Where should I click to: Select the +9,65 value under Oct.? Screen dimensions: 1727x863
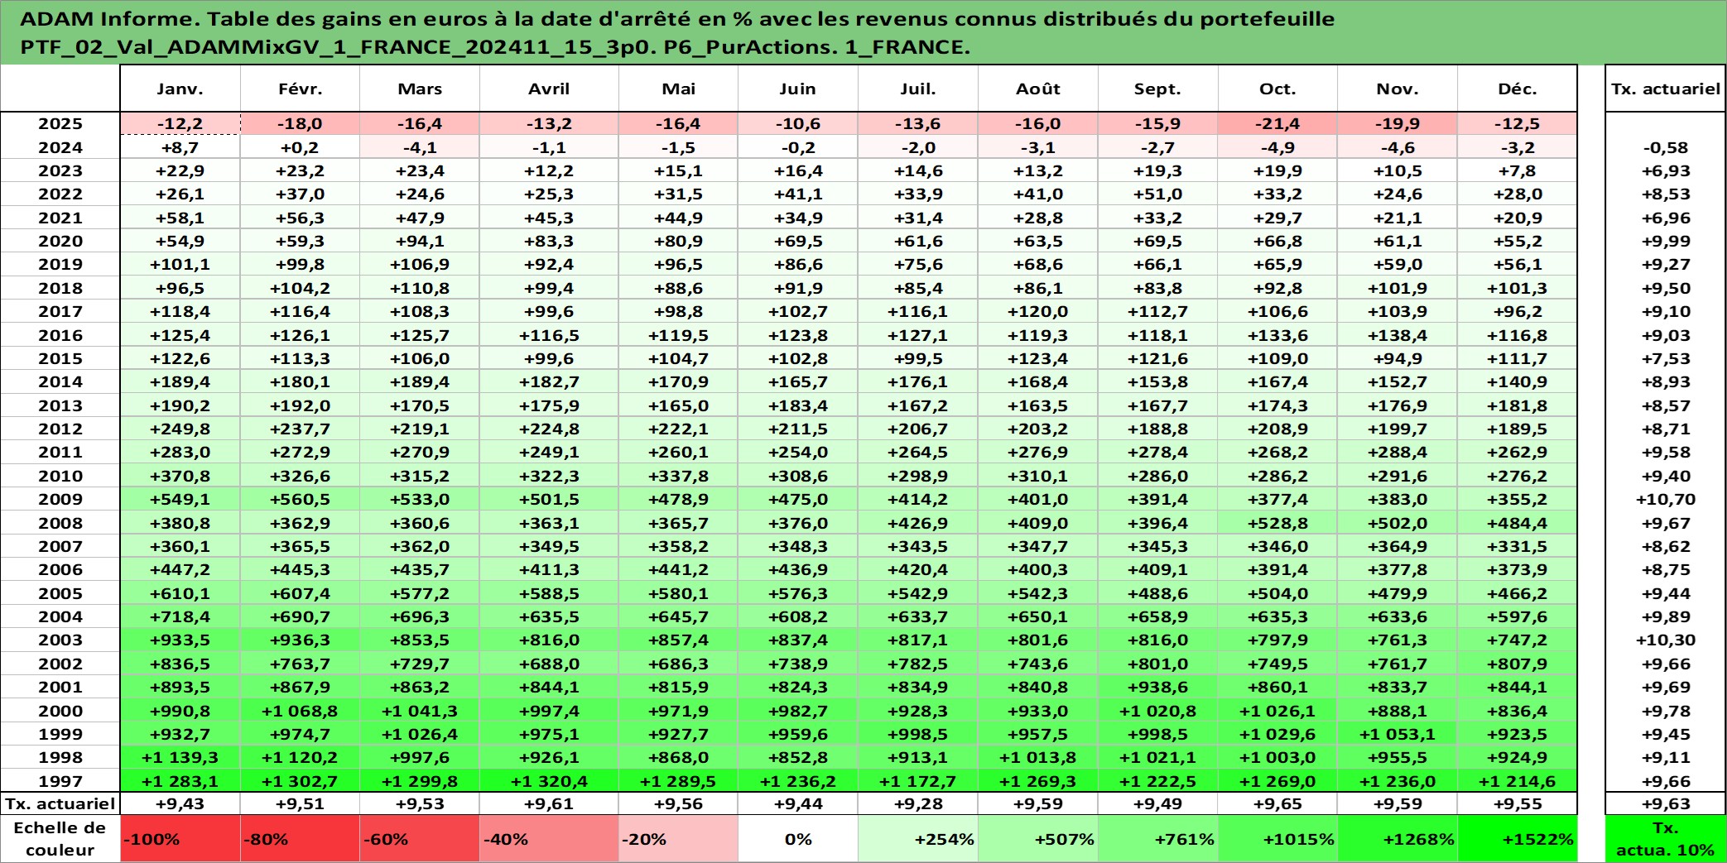tap(1277, 803)
